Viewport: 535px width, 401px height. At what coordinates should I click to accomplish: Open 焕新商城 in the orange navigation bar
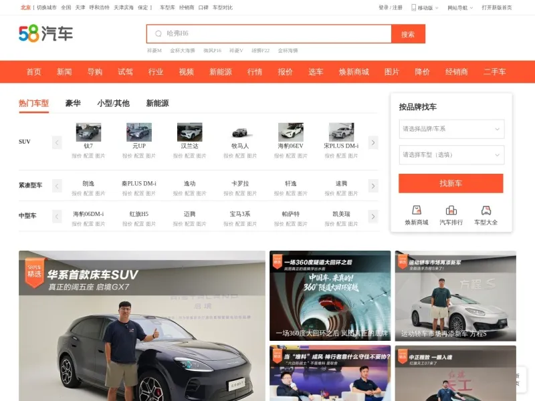354,72
